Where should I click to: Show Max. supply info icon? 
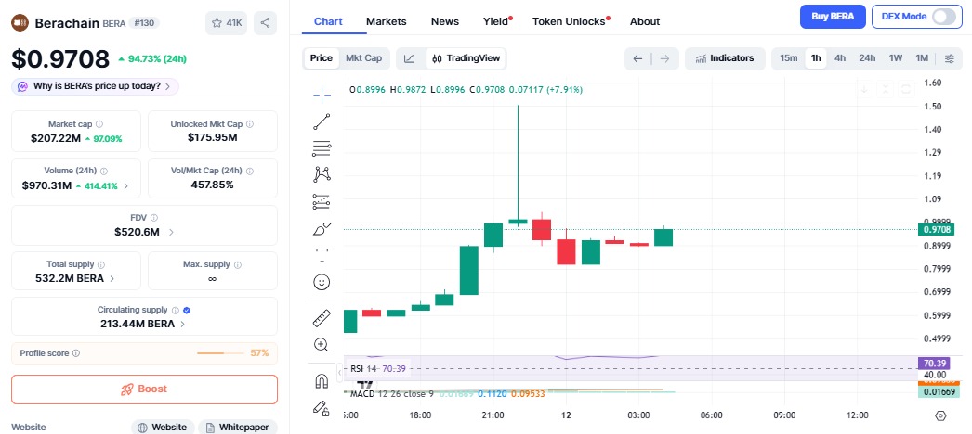tap(238, 264)
